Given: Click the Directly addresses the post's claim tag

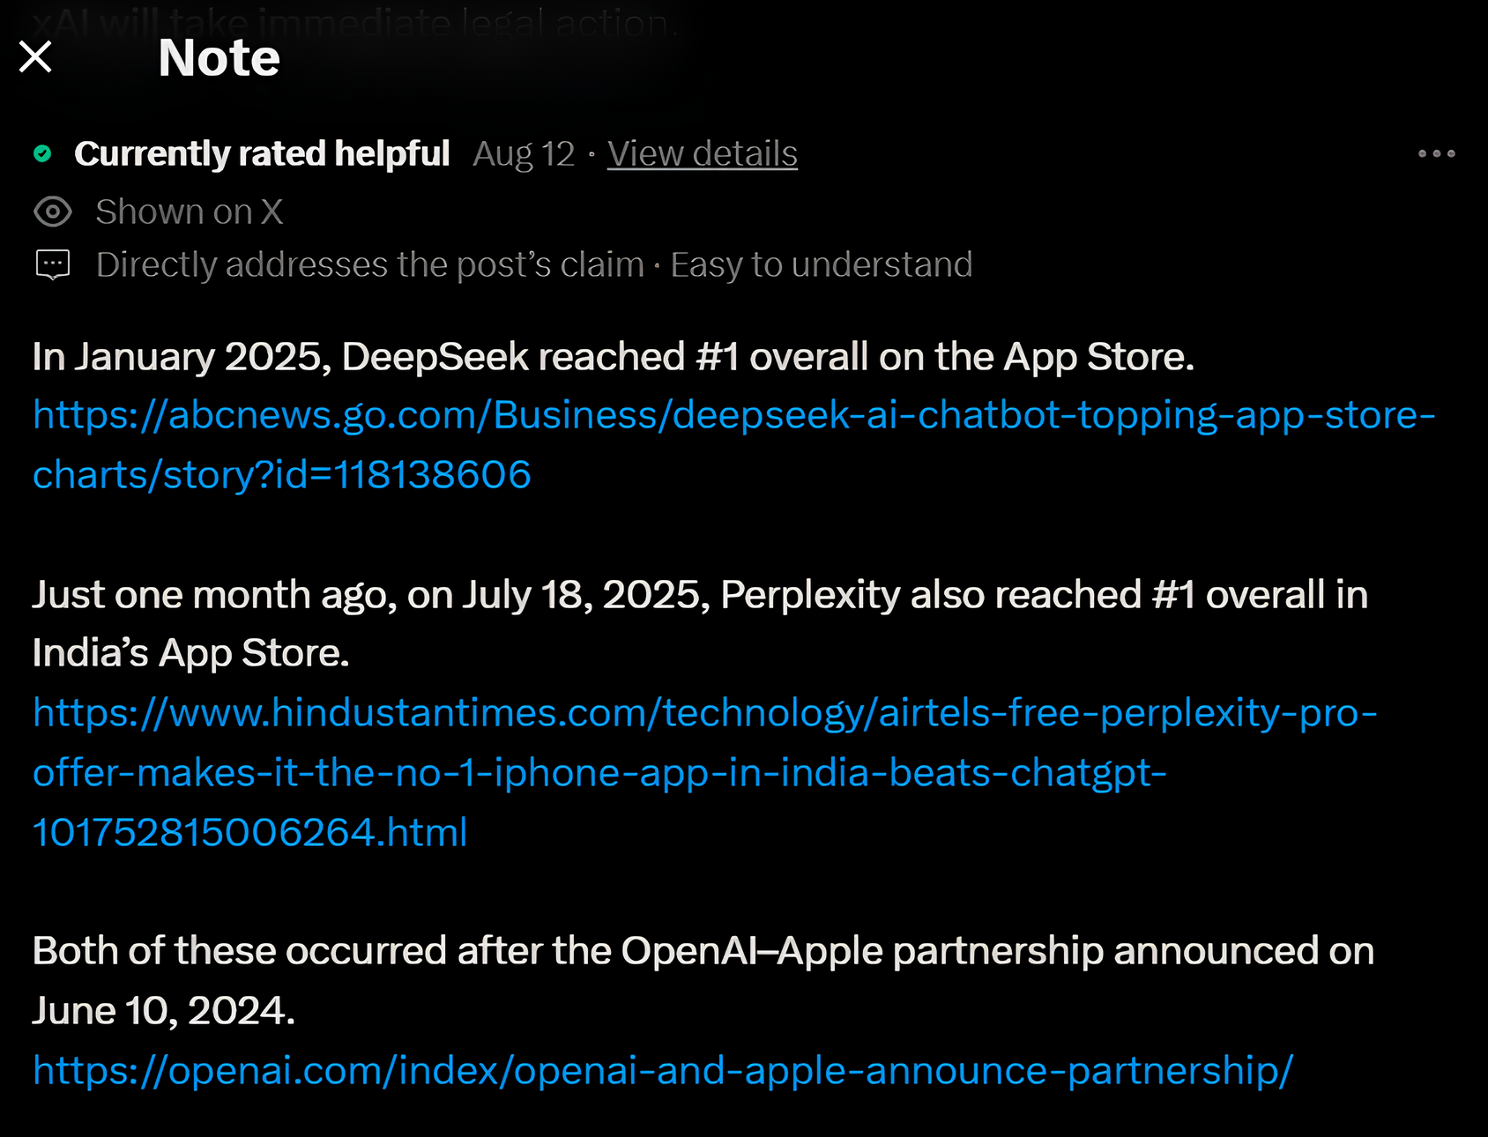Looking at the screenshot, I should [370, 265].
